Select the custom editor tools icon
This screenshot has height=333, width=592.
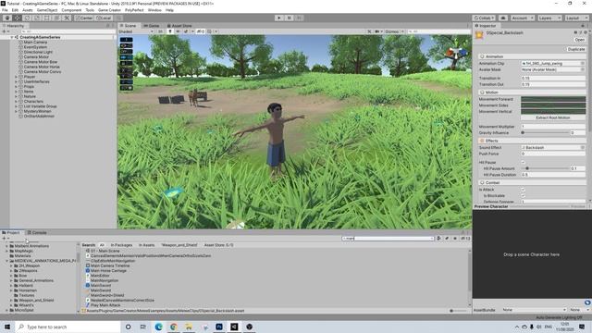pos(67,18)
